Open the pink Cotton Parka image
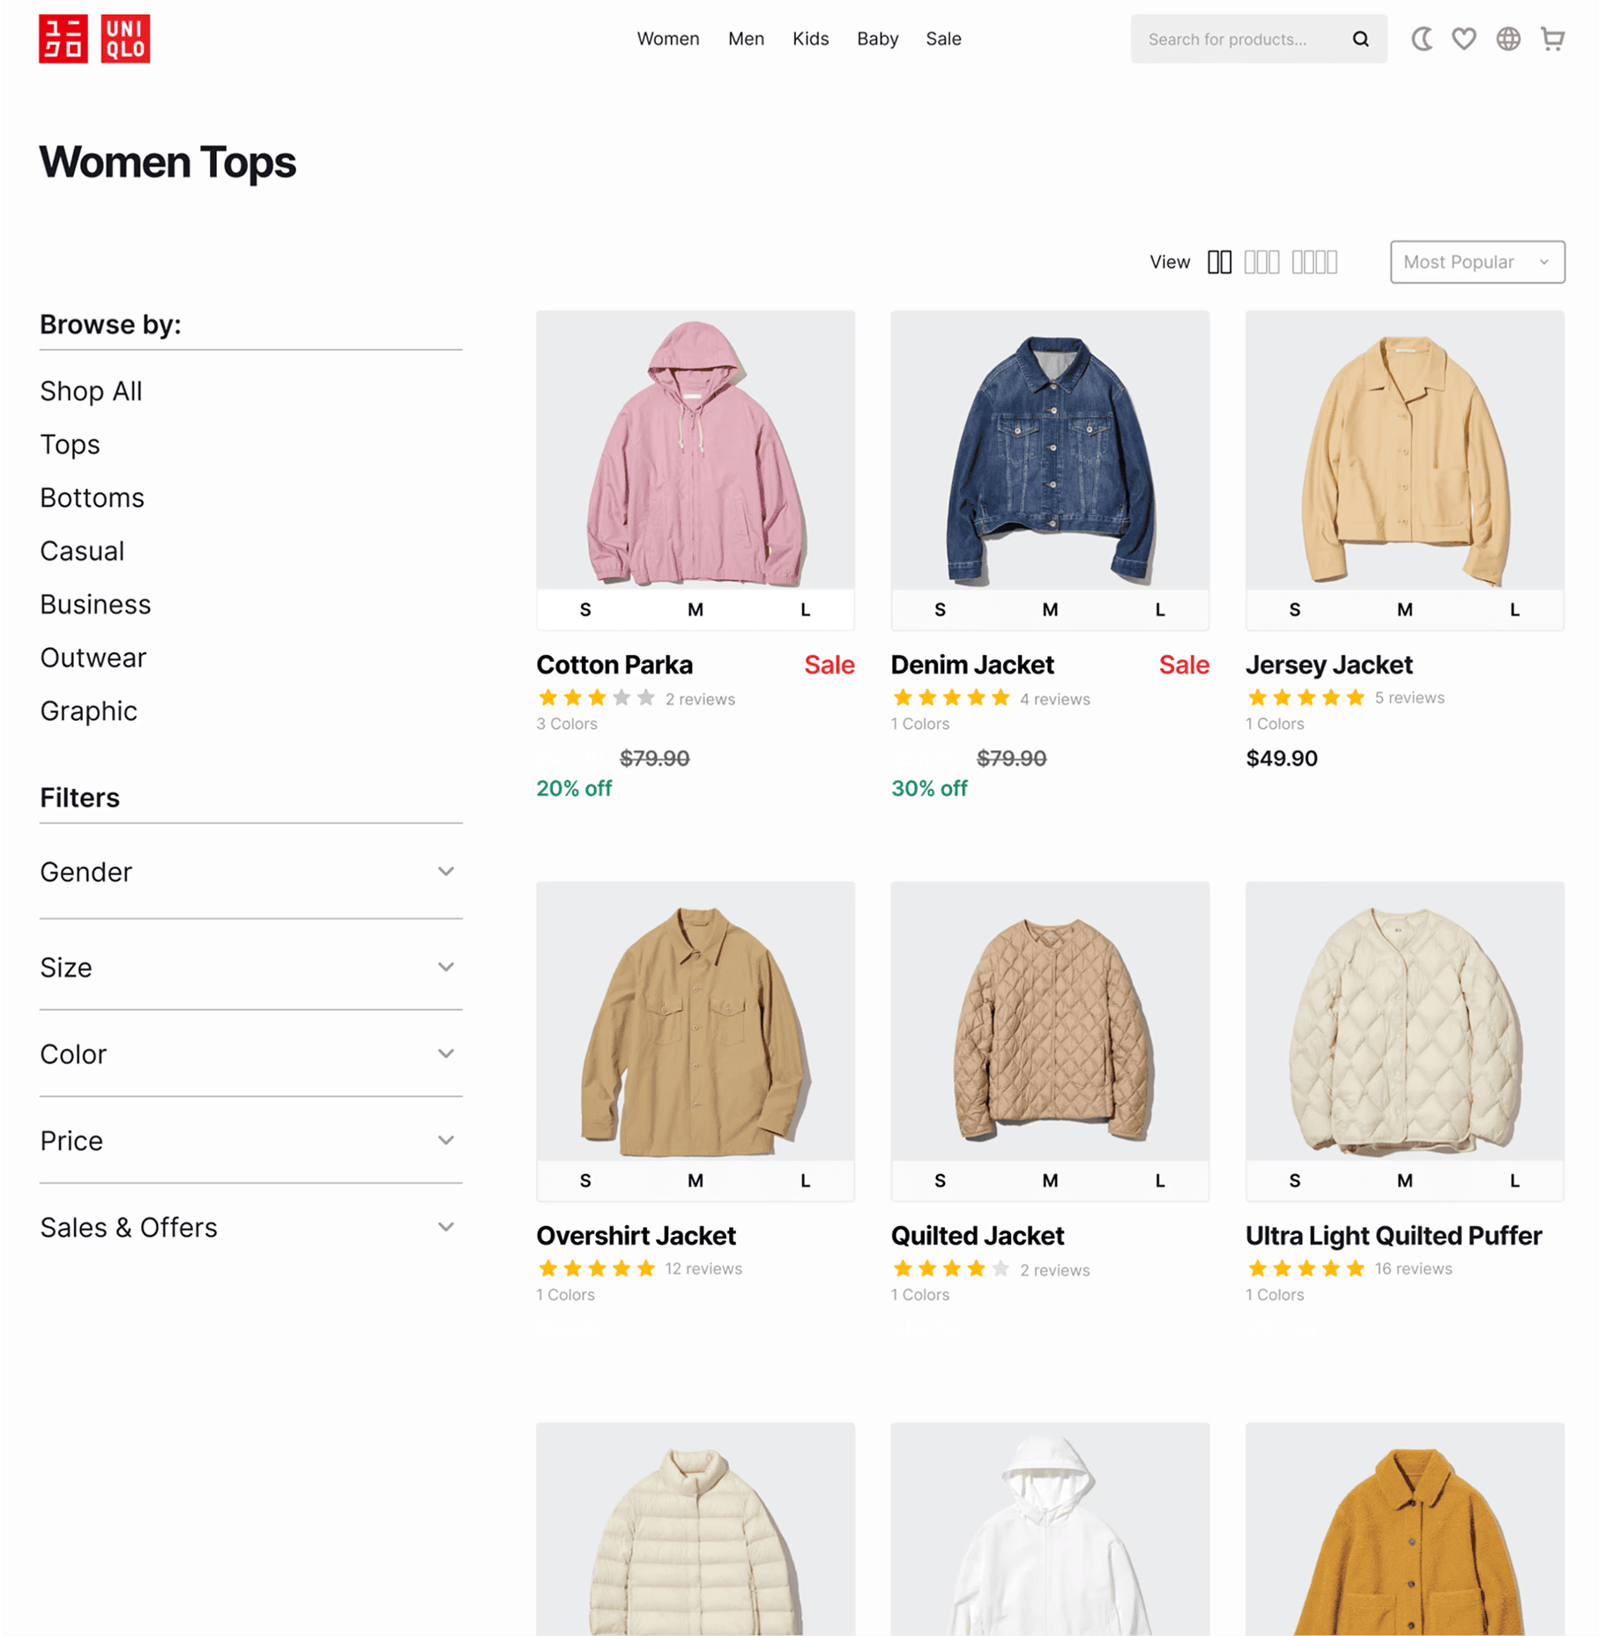 pos(695,450)
